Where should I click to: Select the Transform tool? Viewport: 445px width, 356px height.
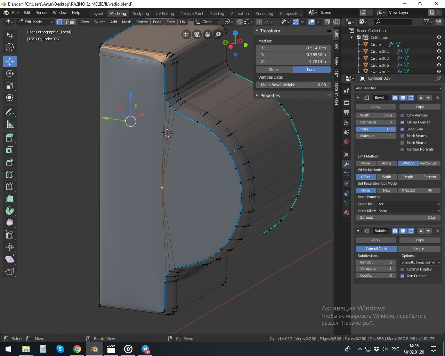(10, 98)
